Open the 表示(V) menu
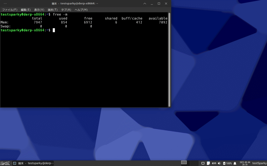267x166 pixels. click(x=39, y=10)
